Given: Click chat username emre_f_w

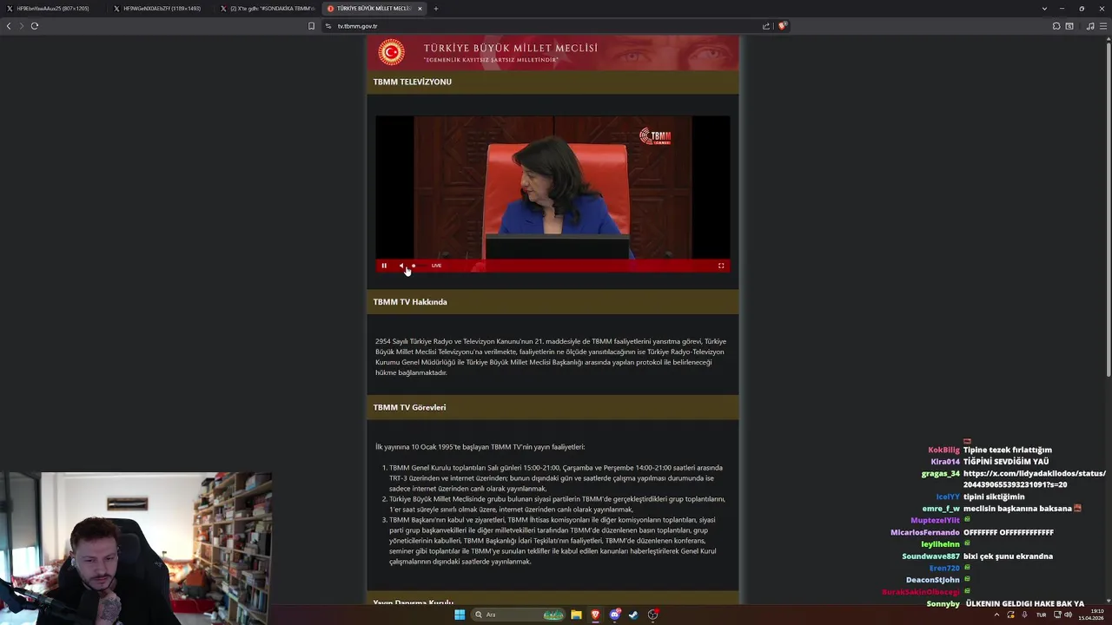Looking at the screenshot, I should (x=941, y=509).
